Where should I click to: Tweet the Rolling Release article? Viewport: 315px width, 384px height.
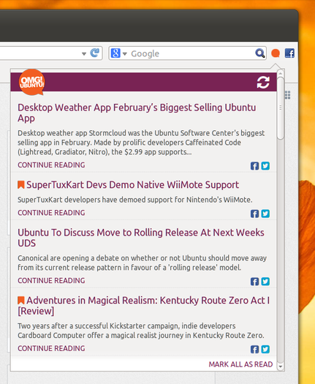pyautogui.click(x=265, y=282)
